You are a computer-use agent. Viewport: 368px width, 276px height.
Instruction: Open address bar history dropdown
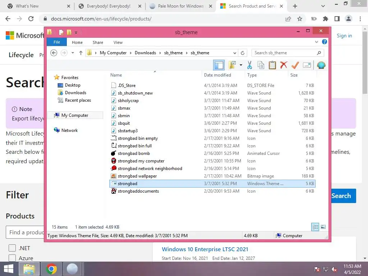235,53
